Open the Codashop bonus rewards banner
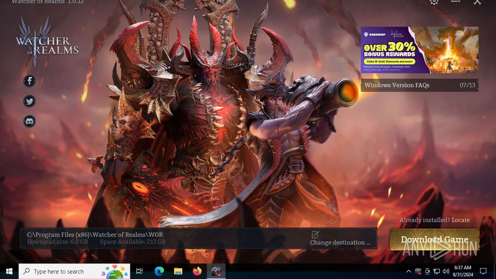496x279 pixels. (420, 50)
